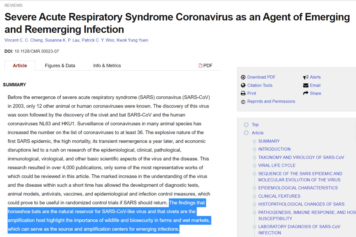Open author Patrick C. Y. Woo

(x=98, y=40)
